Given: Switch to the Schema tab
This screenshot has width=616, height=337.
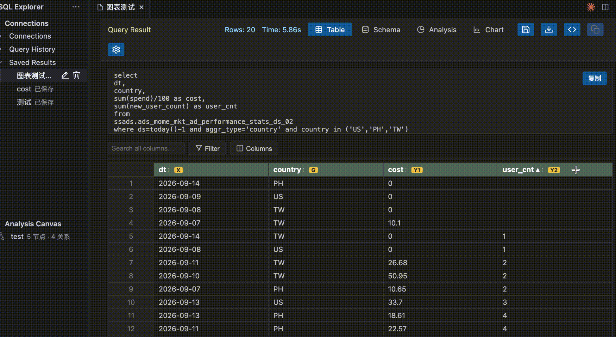Looking at the screenshot, I should tap(381, 30).
